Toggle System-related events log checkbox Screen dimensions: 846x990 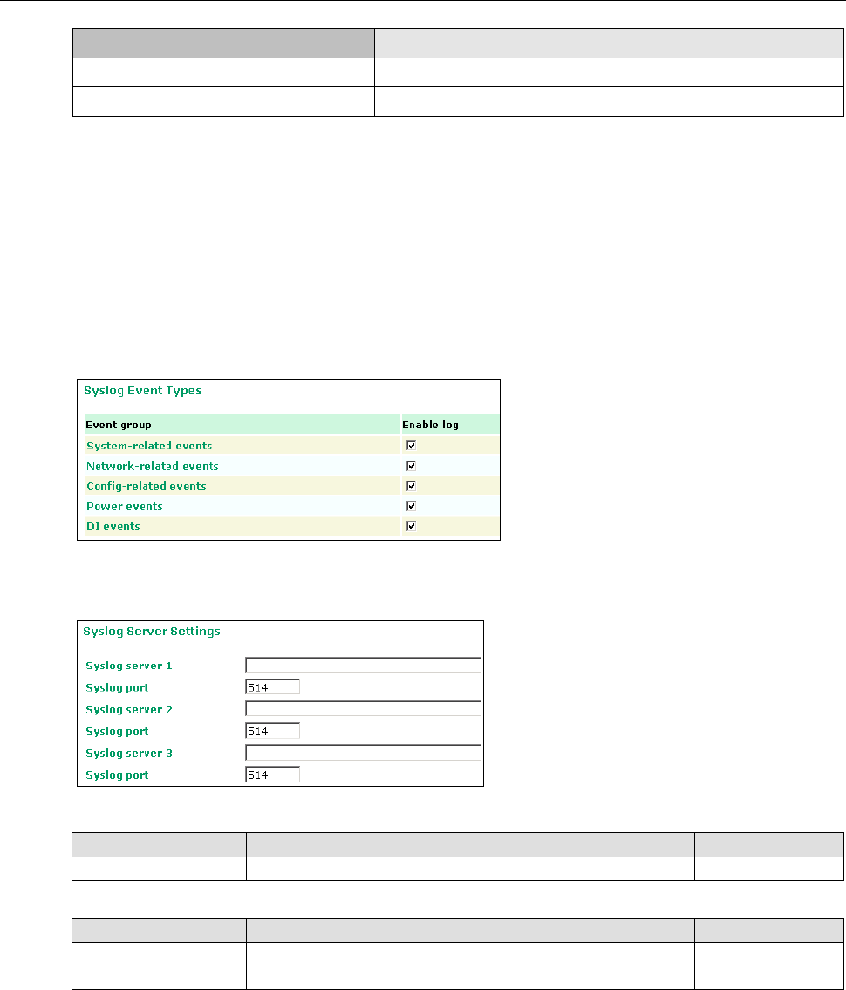point(411,445)
